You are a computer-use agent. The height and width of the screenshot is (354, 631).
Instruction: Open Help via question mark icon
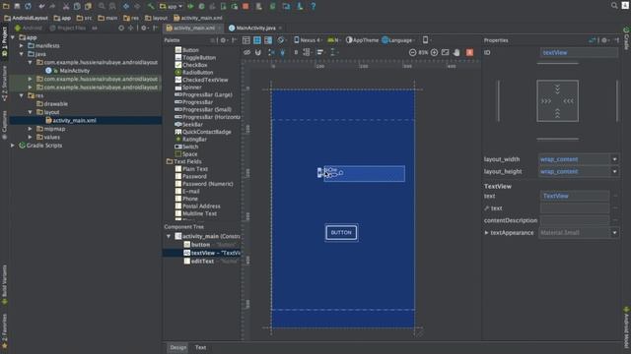click(314, 6)
